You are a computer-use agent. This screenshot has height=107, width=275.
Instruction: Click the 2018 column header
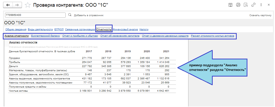pyautogui.click(x=108, y=51)
